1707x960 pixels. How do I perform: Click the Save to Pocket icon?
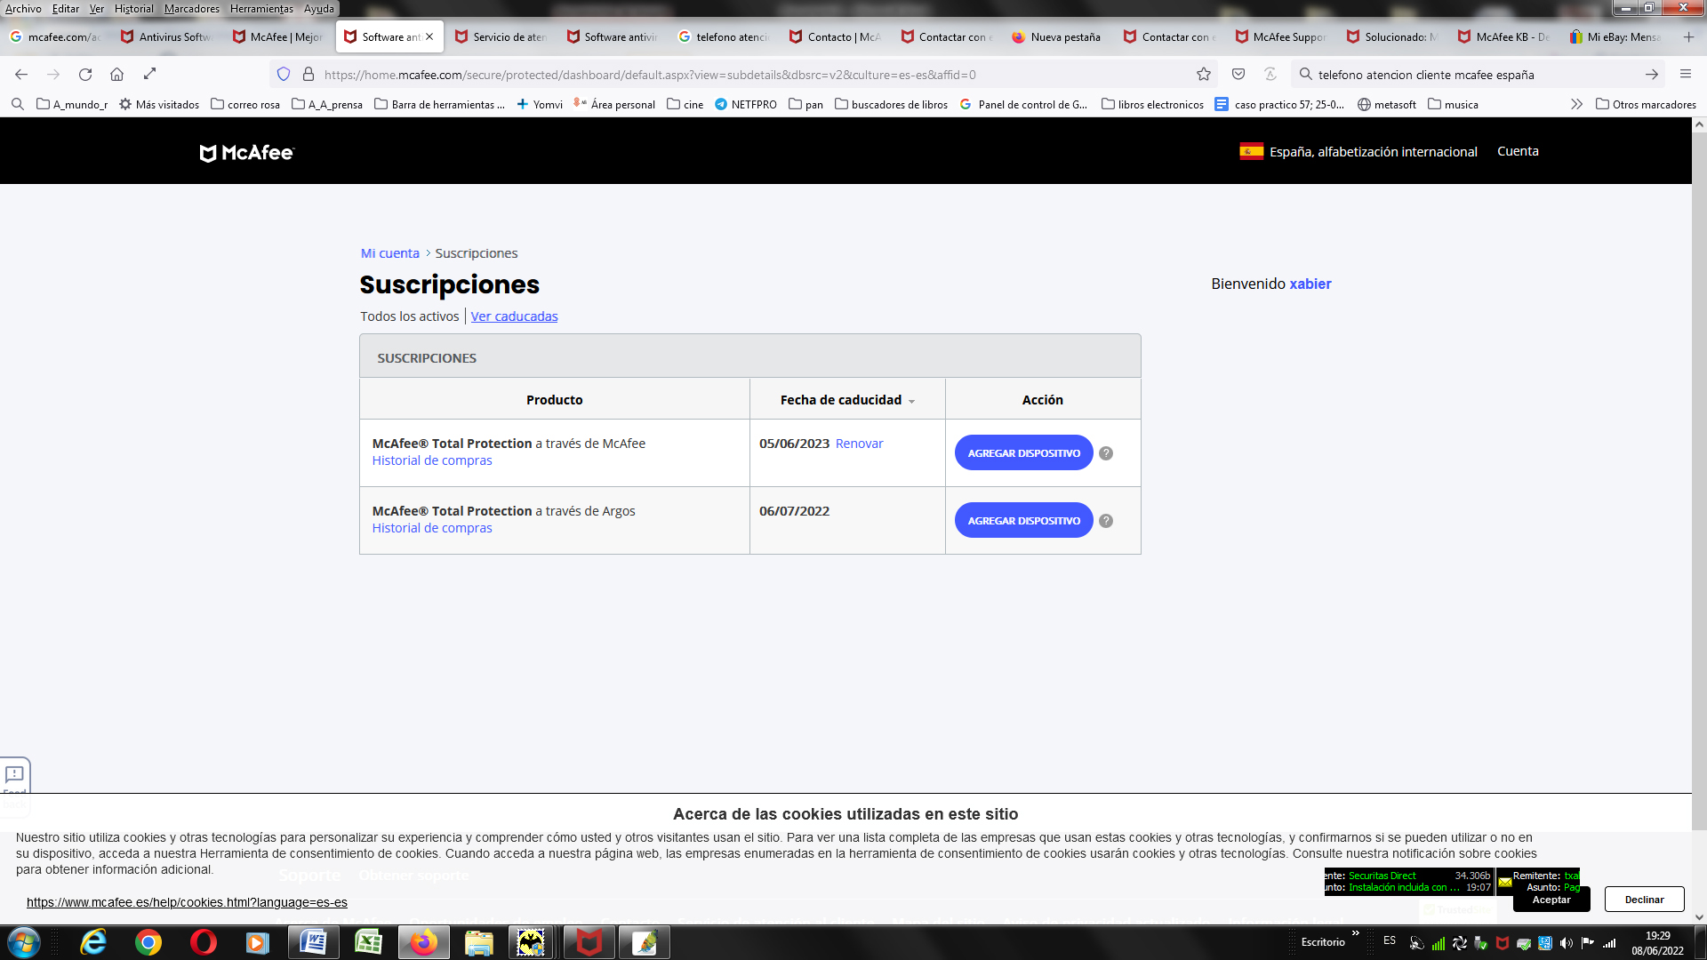click(1238, 75)
